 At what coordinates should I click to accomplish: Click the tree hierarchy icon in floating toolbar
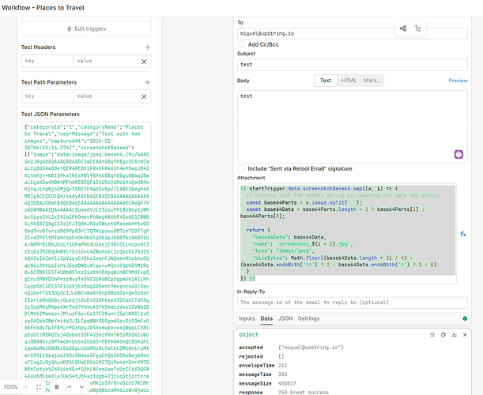tap(417, 28)
